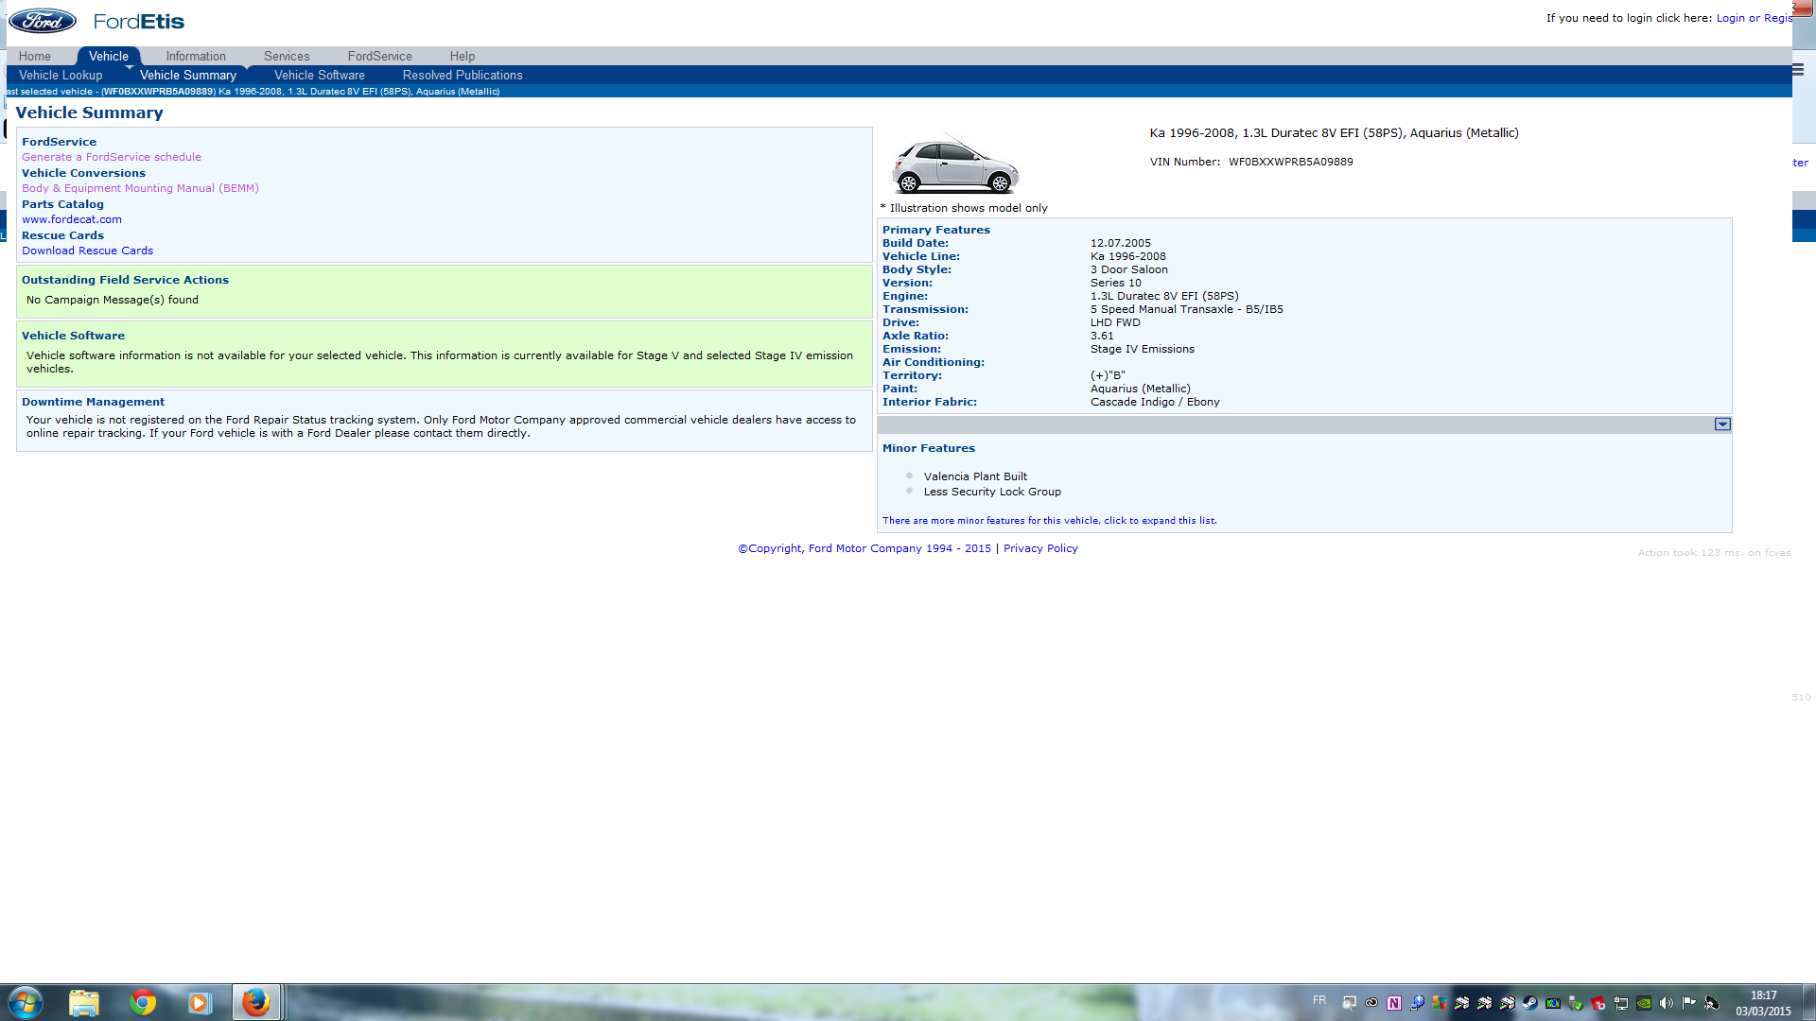This screenshot has width=1816, height=1021.
Task: Click the Vehicle Summary page heading
Action: (90, 112)
